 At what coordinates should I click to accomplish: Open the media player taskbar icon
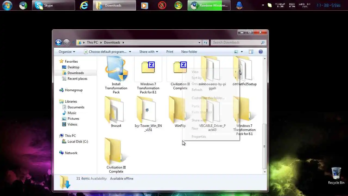145,5
